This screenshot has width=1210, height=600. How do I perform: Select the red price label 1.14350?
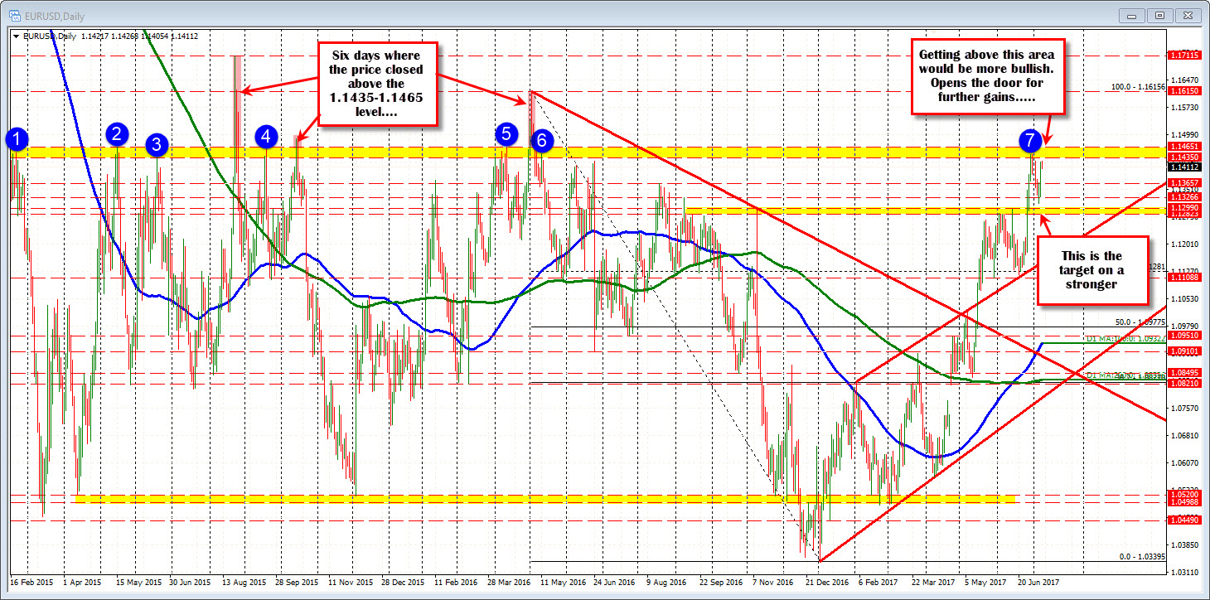pos(1183,157)
